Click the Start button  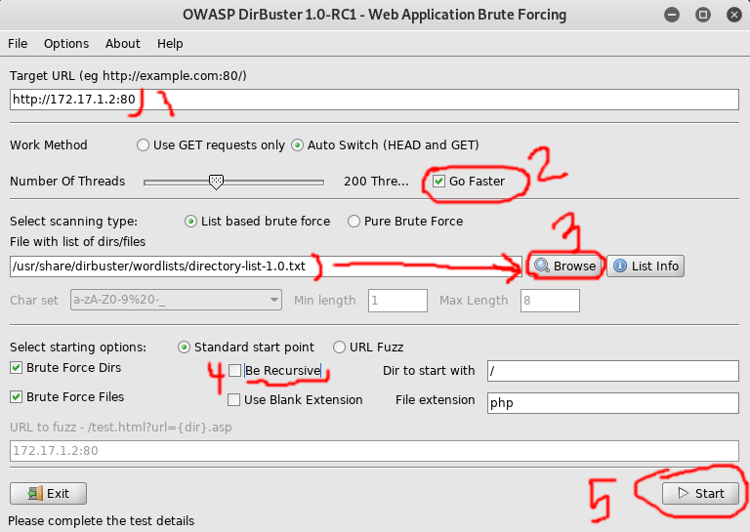tap(700, 493)
